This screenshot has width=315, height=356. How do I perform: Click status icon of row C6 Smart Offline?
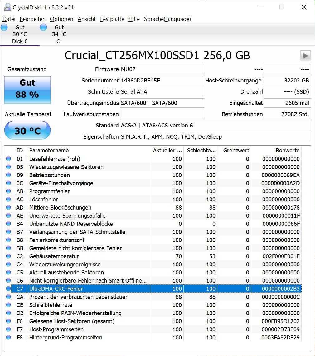[x=8, y=280]
